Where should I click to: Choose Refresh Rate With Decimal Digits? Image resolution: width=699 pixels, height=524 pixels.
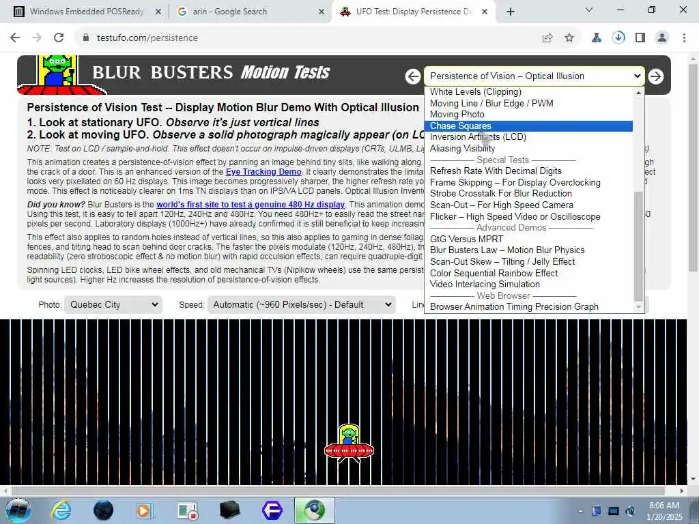coord(528,171)
